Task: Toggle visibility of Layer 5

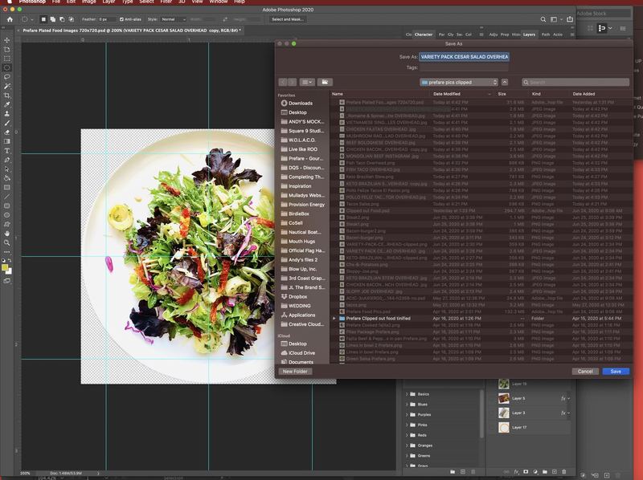Action: click(x=492, y=398)
